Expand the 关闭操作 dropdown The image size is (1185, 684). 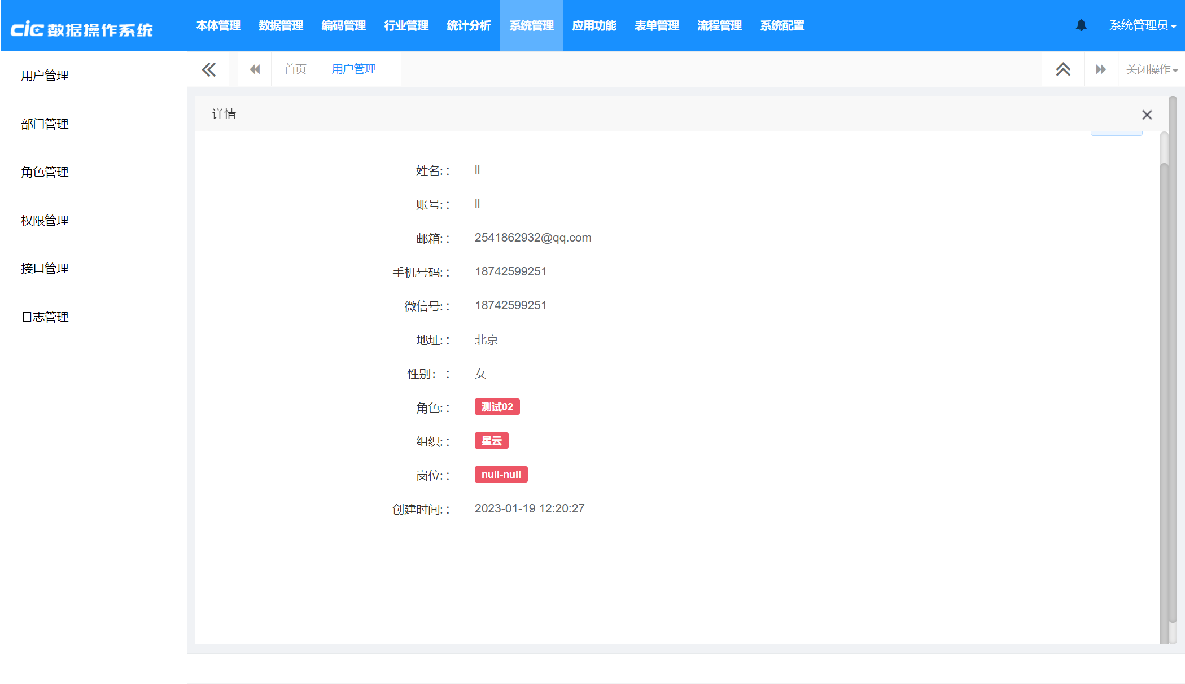[1151, 69]
